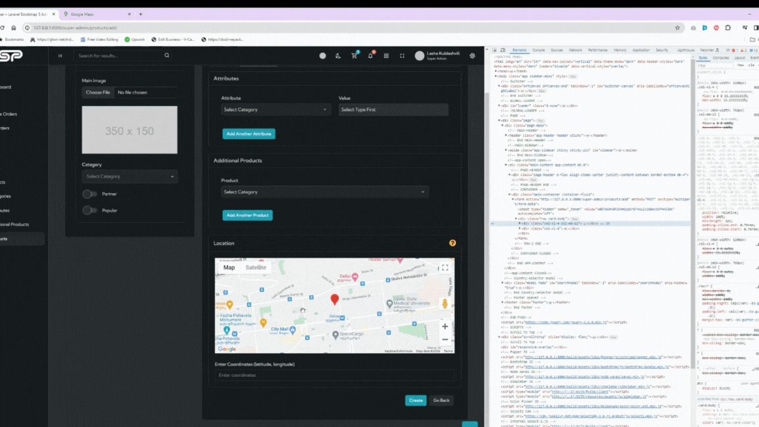Image resolution: width=759 pixels, height=427 pixels.
Task: Open the Value Select Type First dropdown
Action: coord(393,109)
